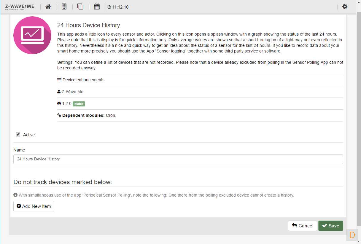The width and height of the screenshot is (361, 244).
Task: Click the green stable badge
Action: pyautogui.click(x=79, y=104)
